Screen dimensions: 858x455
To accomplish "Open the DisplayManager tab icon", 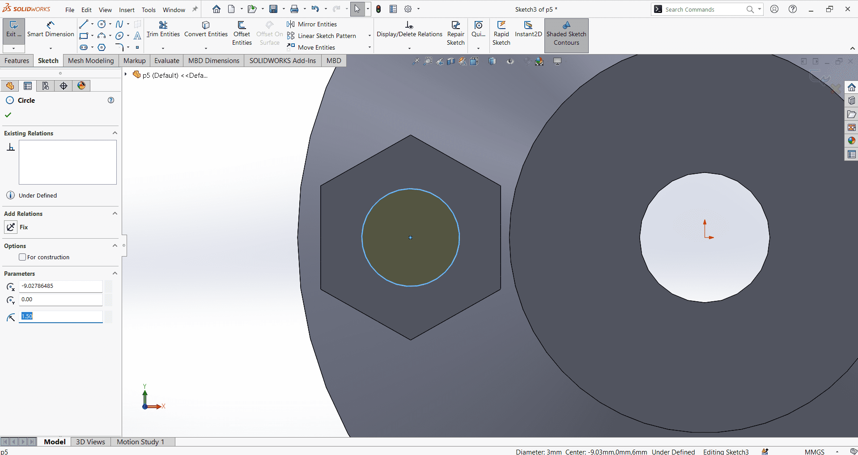I will point(81,86).
